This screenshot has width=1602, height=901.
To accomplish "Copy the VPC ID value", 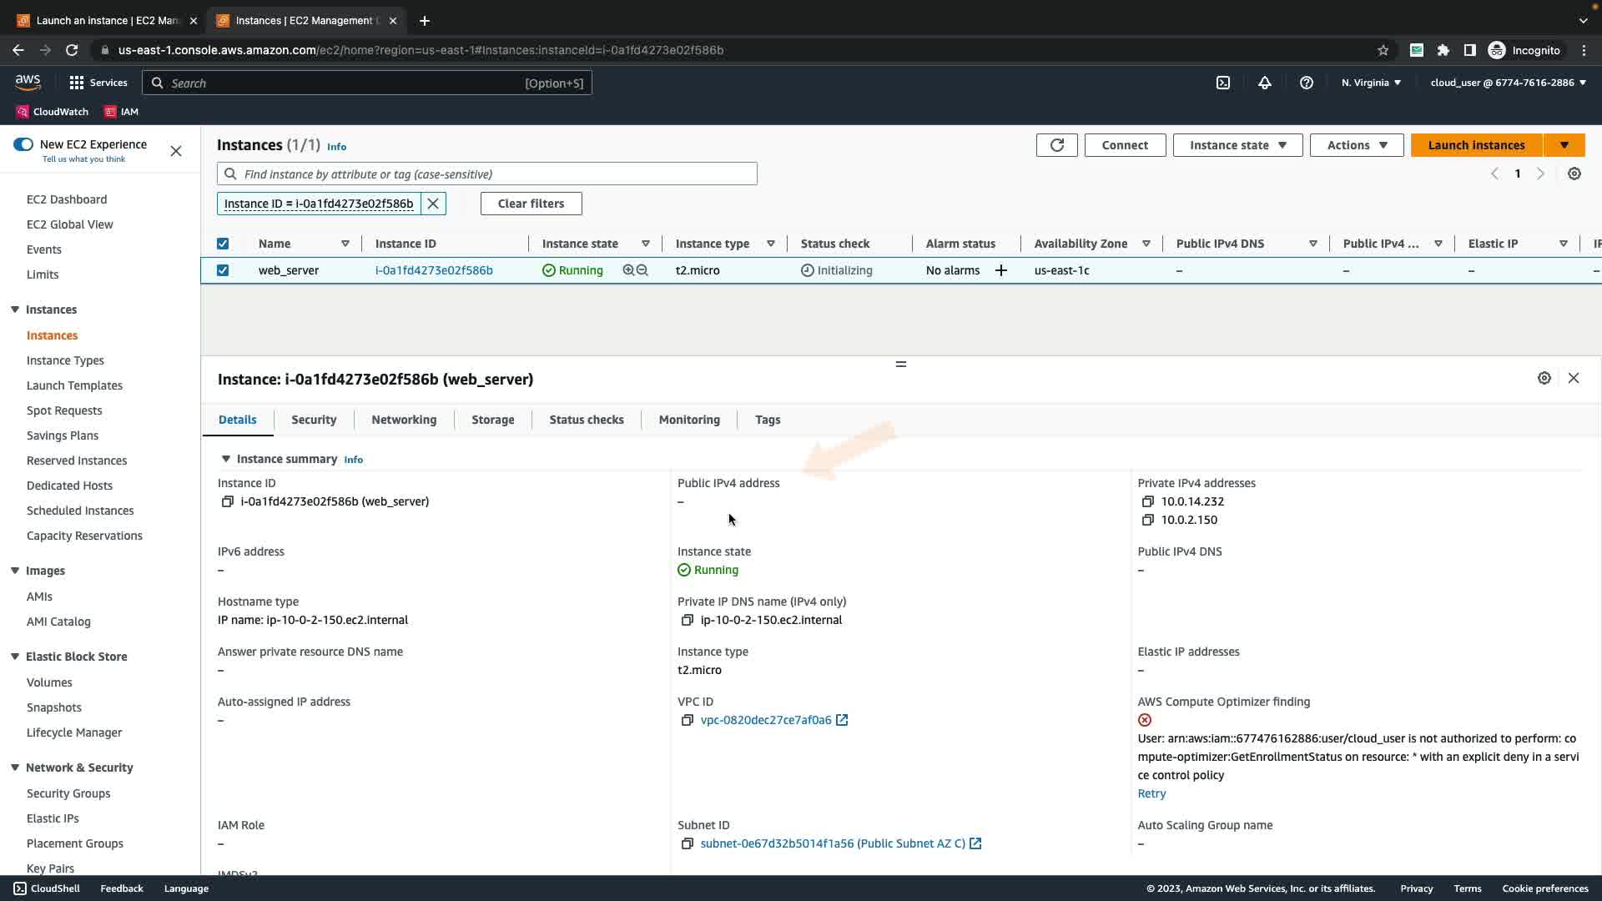I will (687, 720).
